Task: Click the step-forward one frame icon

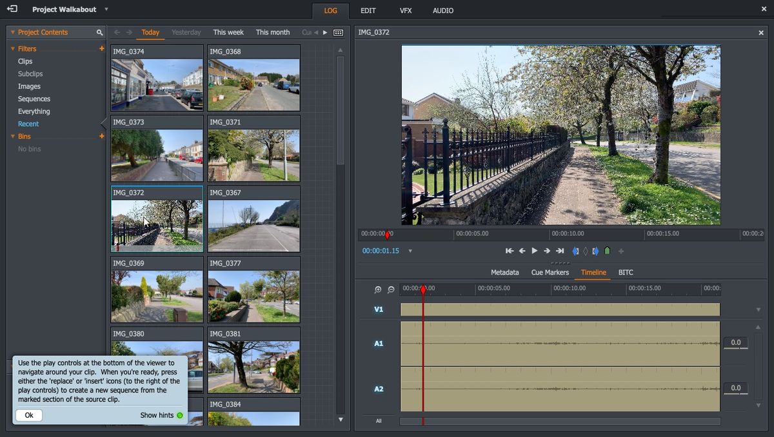Action: (546, 251)
